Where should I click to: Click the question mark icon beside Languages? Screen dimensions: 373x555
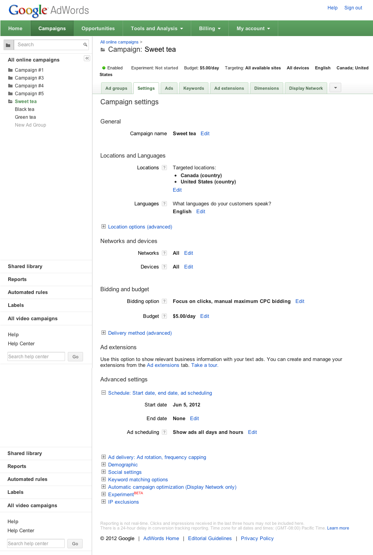(165, 204)
